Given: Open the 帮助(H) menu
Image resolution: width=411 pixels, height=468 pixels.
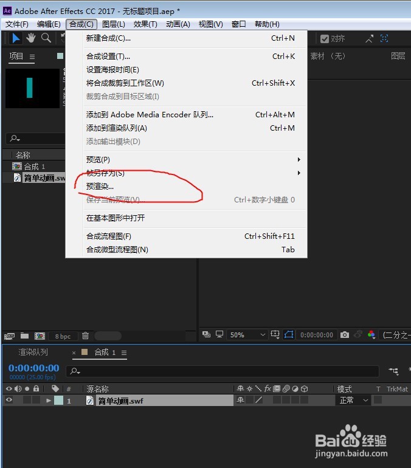Looking at the screenshot, I should click(x=267, y=24).
